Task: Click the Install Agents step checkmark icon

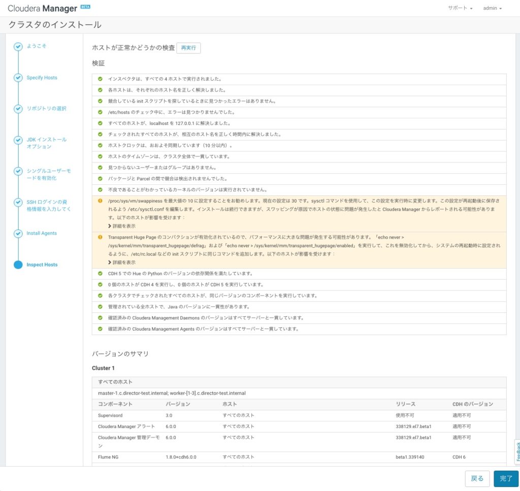Action: point(18,234)
